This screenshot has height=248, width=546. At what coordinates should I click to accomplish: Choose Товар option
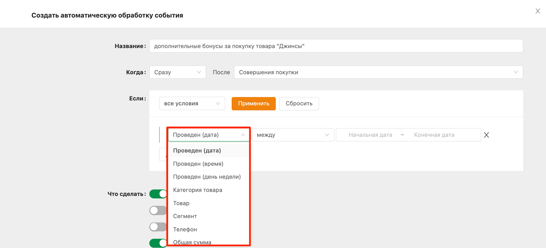pyautogui.click(x=209, y=203)
